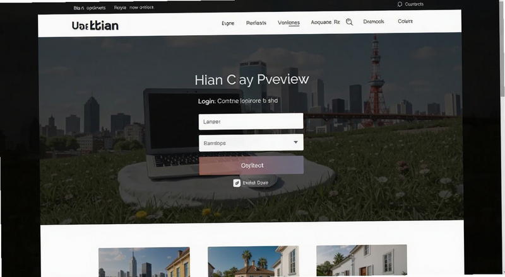The height and width of the screenshot is (277, 505).
Task: Open the Aoquaoe Re navigation item
Action: 325,22
